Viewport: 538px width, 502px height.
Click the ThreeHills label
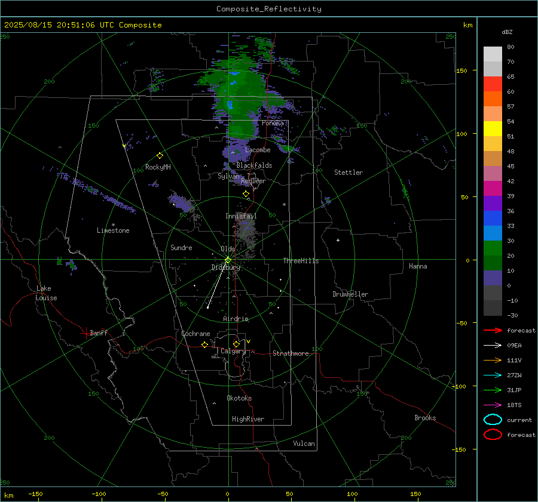[x=301, y=261]
